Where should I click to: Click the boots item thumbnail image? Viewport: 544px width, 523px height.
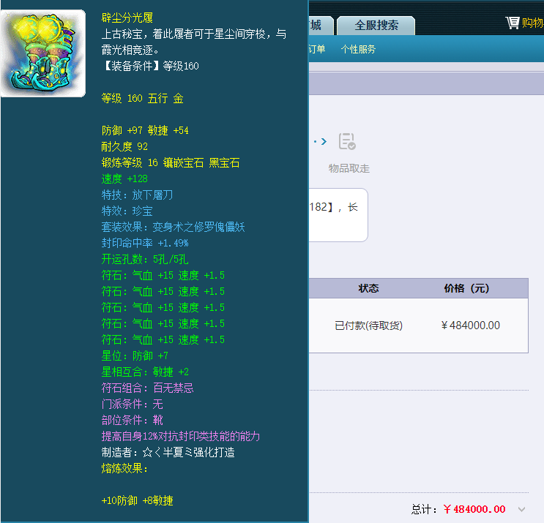[43, 53]
